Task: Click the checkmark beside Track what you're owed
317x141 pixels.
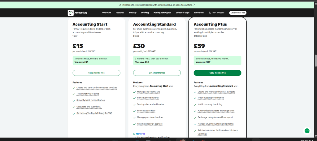Action: pyautogui.click(x=74, y=94)
